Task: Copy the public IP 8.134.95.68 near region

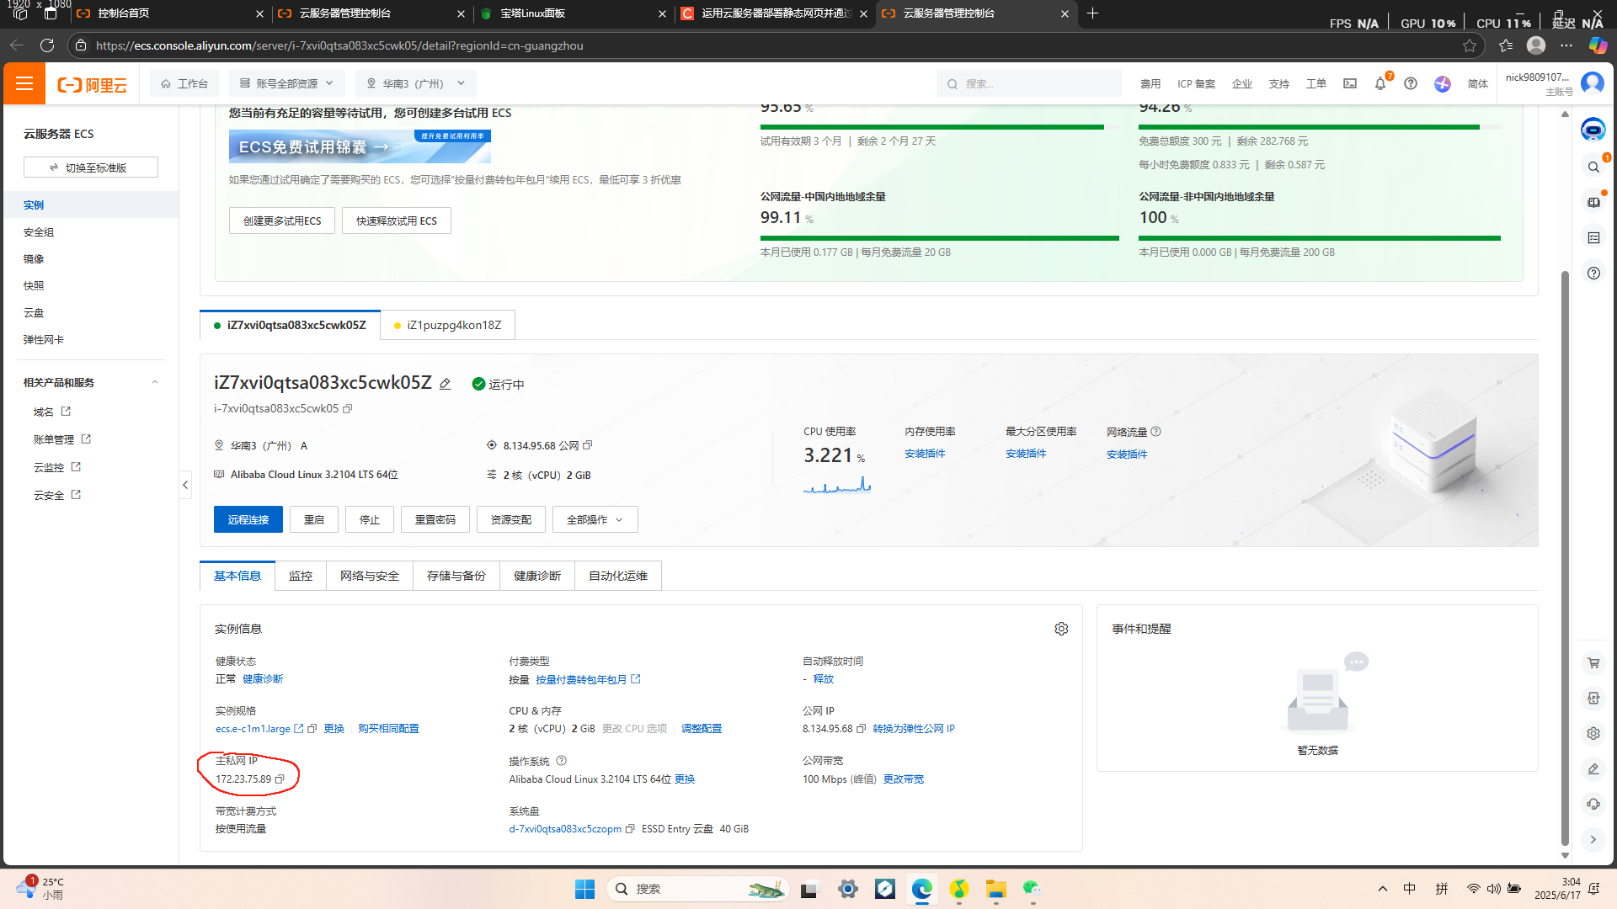Action: 588,445
